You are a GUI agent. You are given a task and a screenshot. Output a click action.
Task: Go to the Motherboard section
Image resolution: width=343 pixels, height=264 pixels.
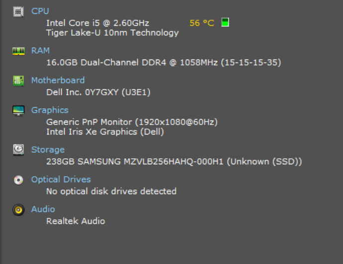pyautogui.click(x=58, y=80)
